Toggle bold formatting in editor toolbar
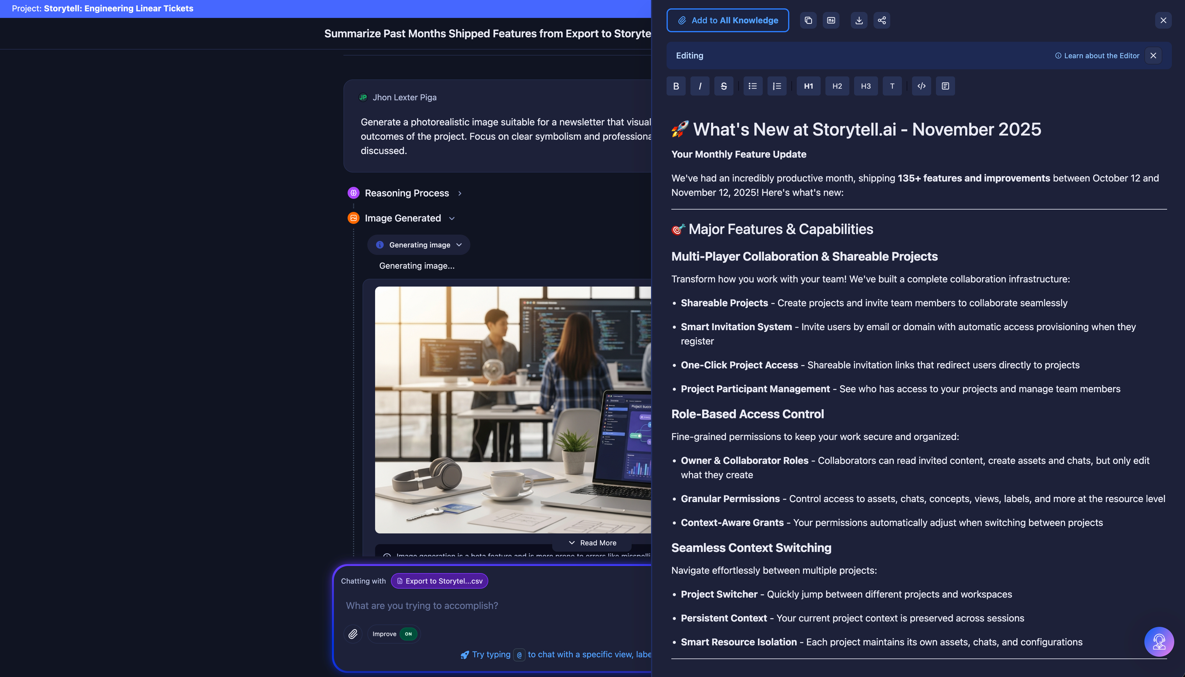 676,86
